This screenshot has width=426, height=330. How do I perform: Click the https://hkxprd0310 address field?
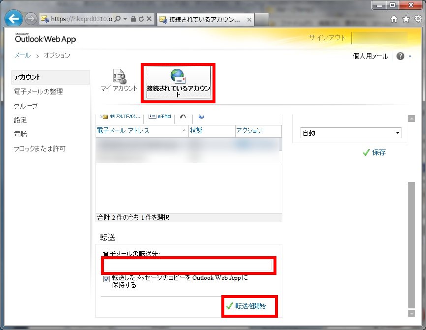81,19
